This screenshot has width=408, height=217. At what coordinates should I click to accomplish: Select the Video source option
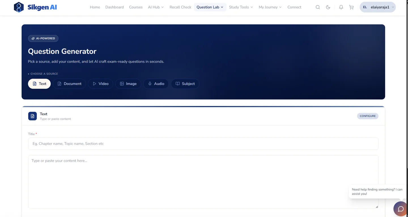(x=101, y=84)
